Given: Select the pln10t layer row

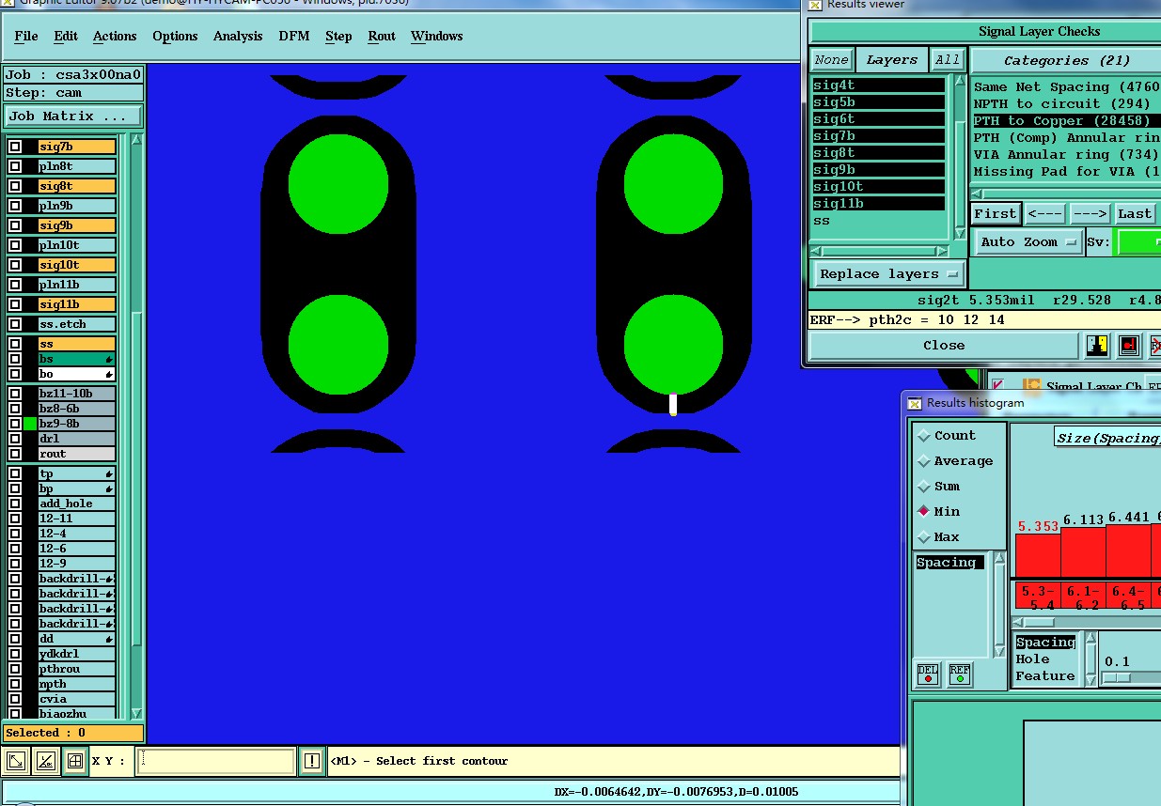Looking at the screenshot, I should [x=77, y=245].
